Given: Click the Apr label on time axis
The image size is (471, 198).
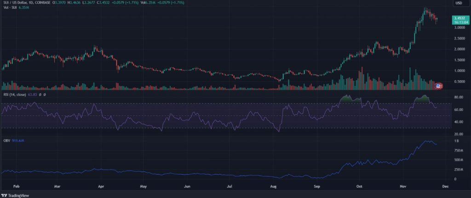Looking at the screenshot, I should (x=101, y=187).
